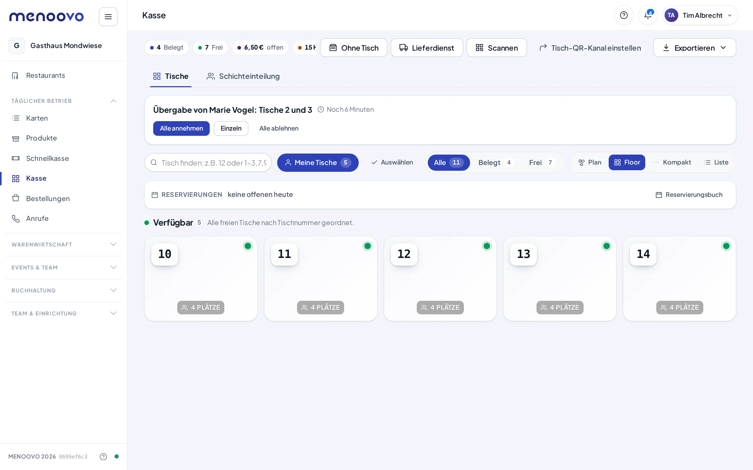Viewport: 753px width, 470px height.
Task: Expand the Warenwirtschaft sidebar section
Action: click(x=64, y=245)
